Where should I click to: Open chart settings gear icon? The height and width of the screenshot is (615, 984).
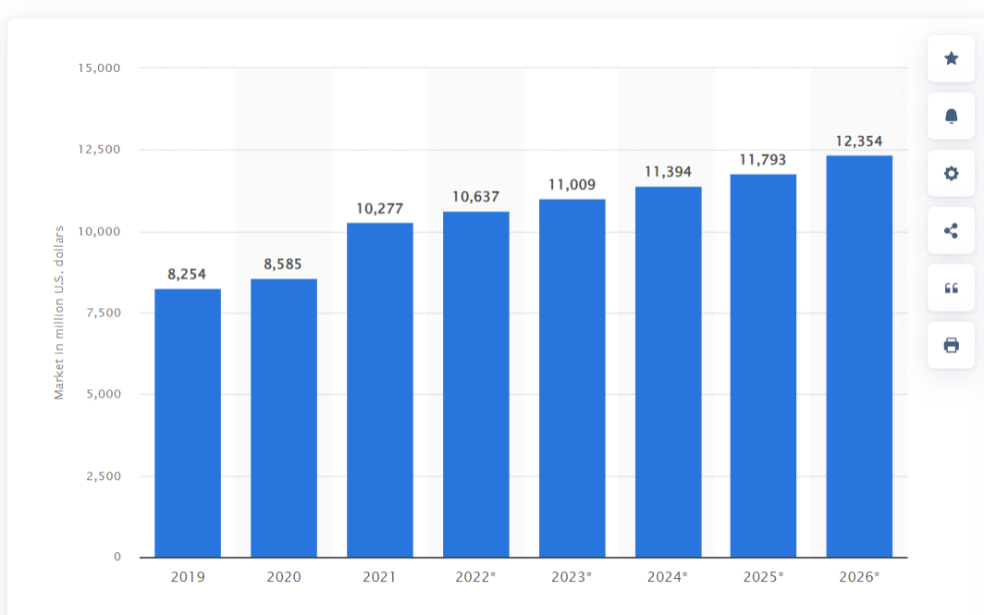point(951,173)
